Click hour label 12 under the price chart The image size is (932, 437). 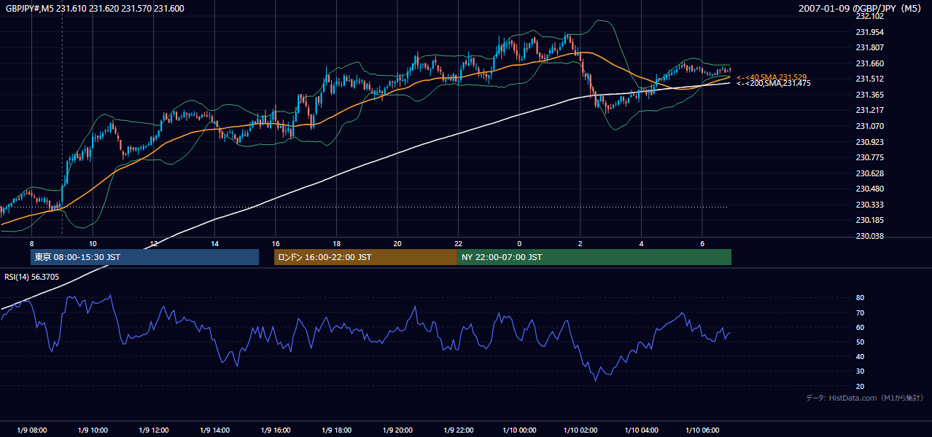154,243
